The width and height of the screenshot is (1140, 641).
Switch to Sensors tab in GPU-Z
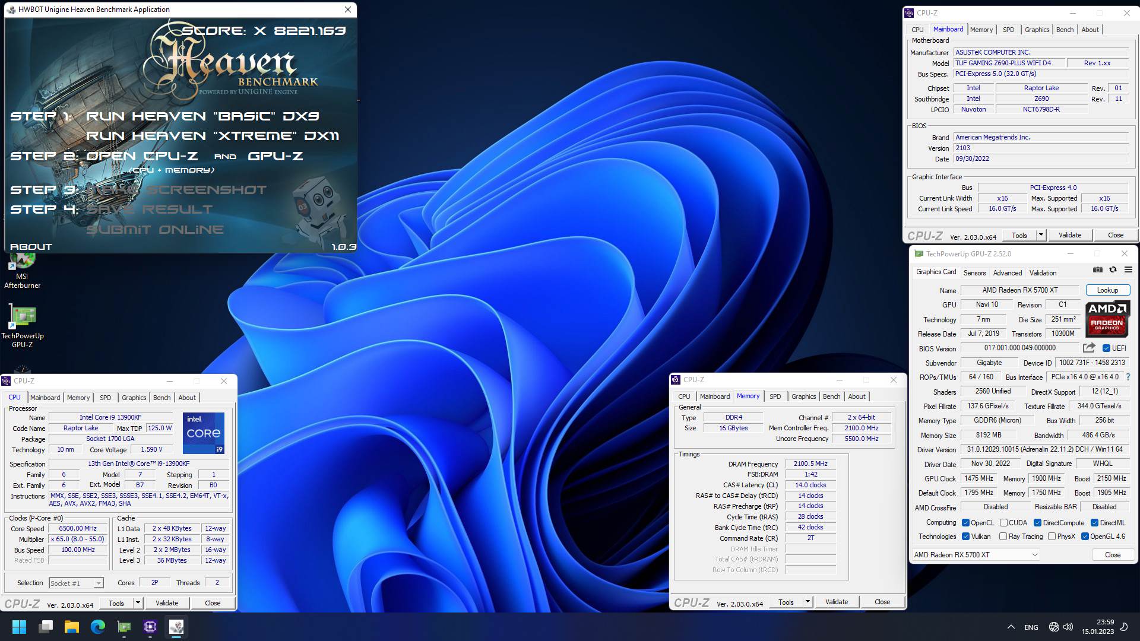click(974, 273)
